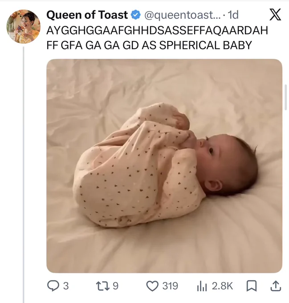Screen dimensions: 289x303
Task: Click the repost count 9
Action: coord(115,286)
